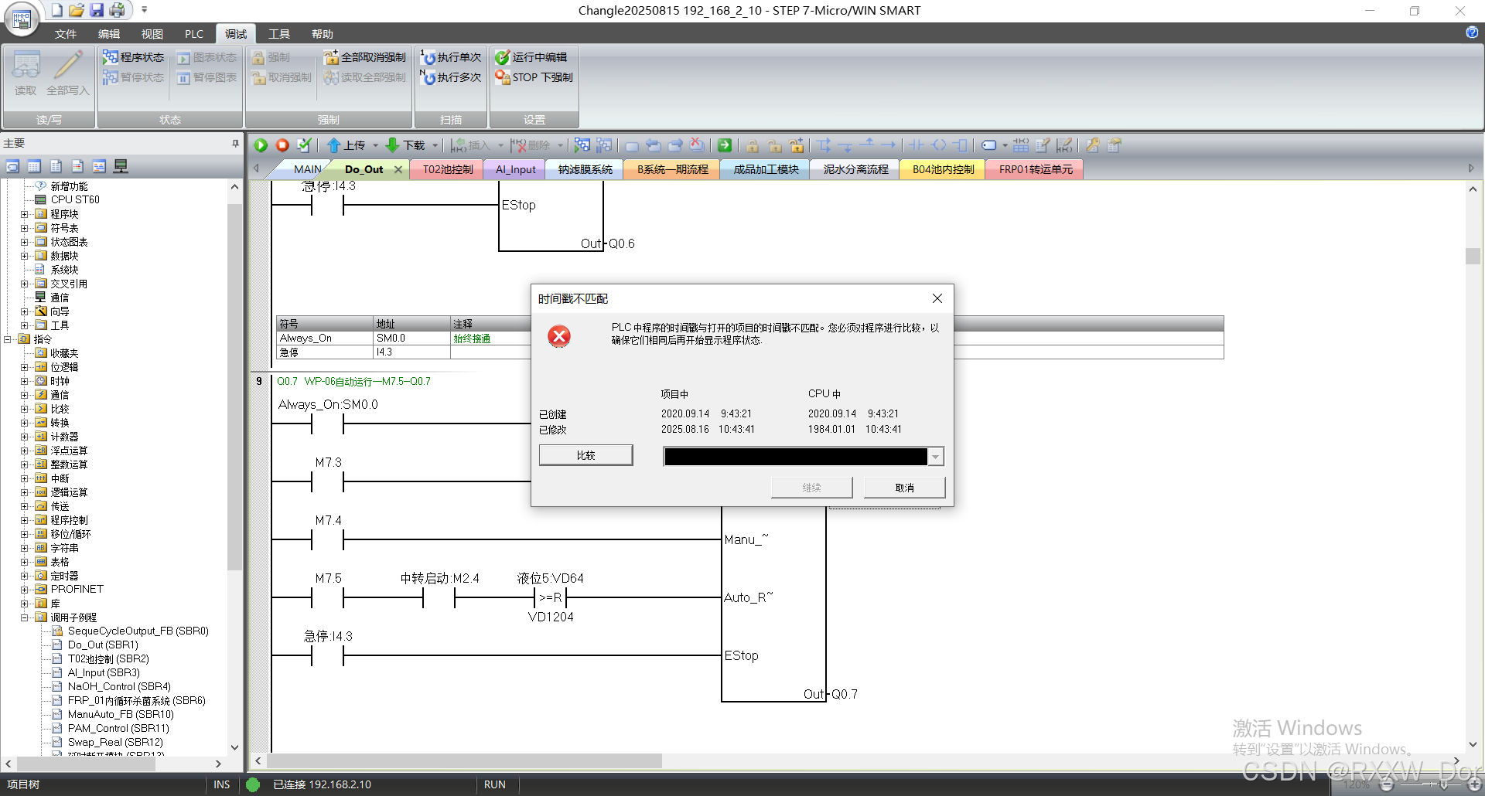Open the STEP 7 application orb button
The width and height of the screenshot is (1485, 796).
tap(21, 19)
